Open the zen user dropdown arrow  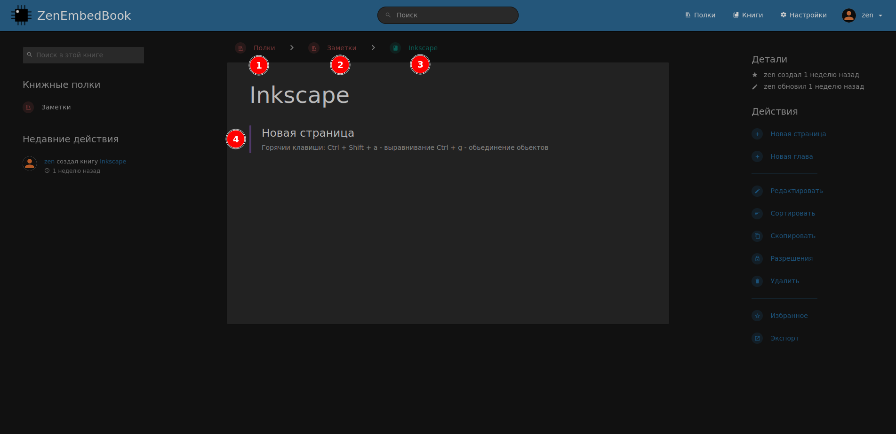[880, 15]
